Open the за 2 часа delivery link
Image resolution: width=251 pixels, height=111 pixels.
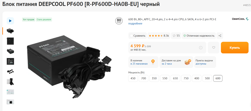click(x=167, y=64)
